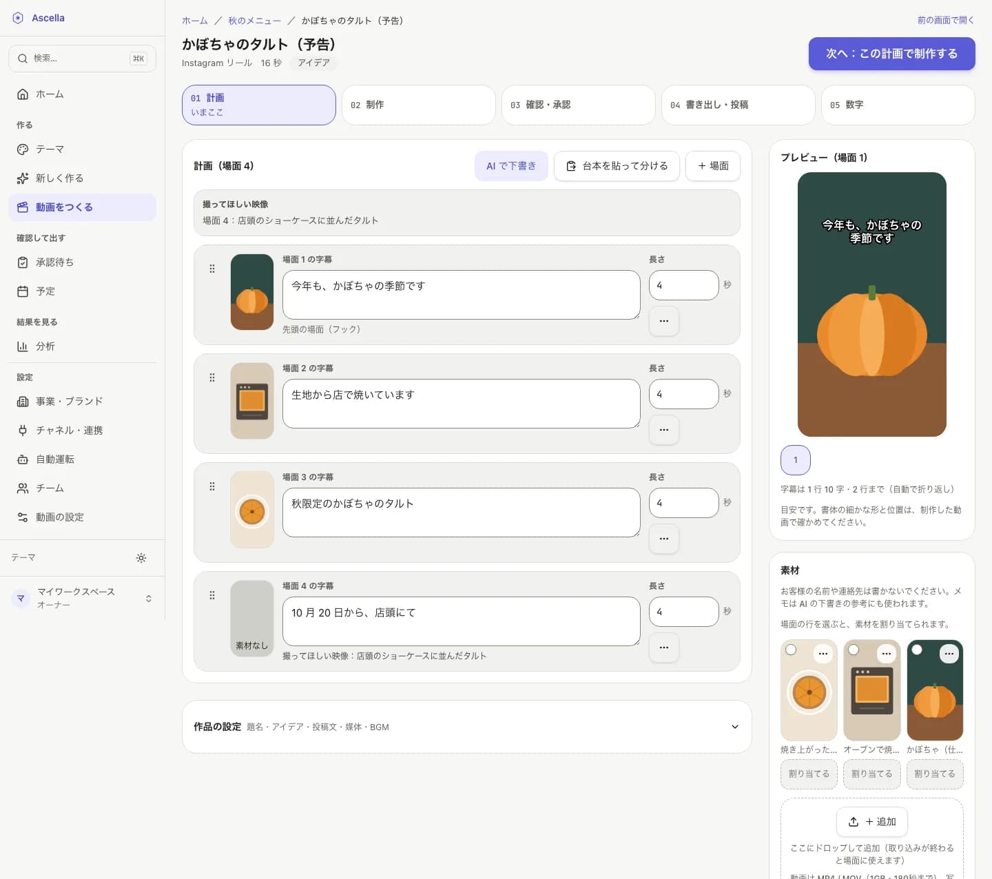Open テーマ palette item in sidebar

click(82, 149)
